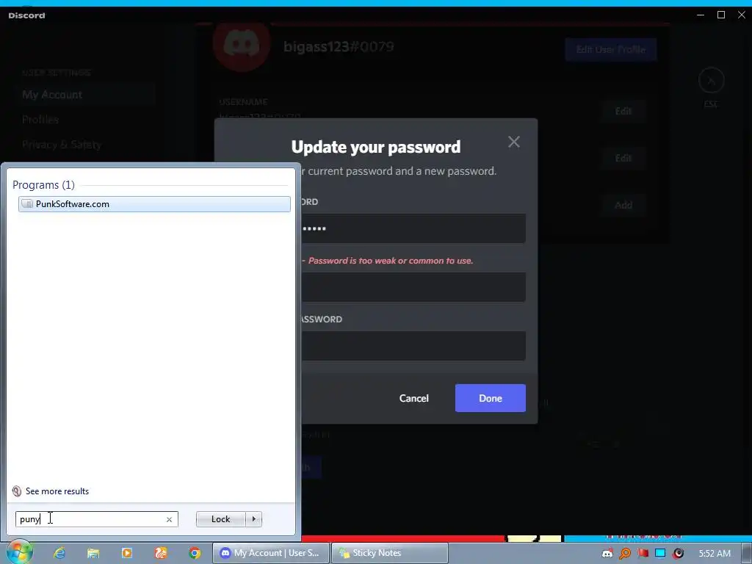Launch Google Chrome from the taskbar
The image size is (752, 564).
(195, 553)
